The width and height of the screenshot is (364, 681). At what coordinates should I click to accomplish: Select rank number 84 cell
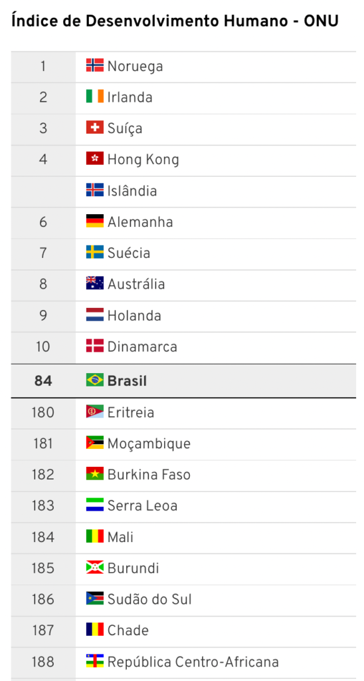(43, 381)
